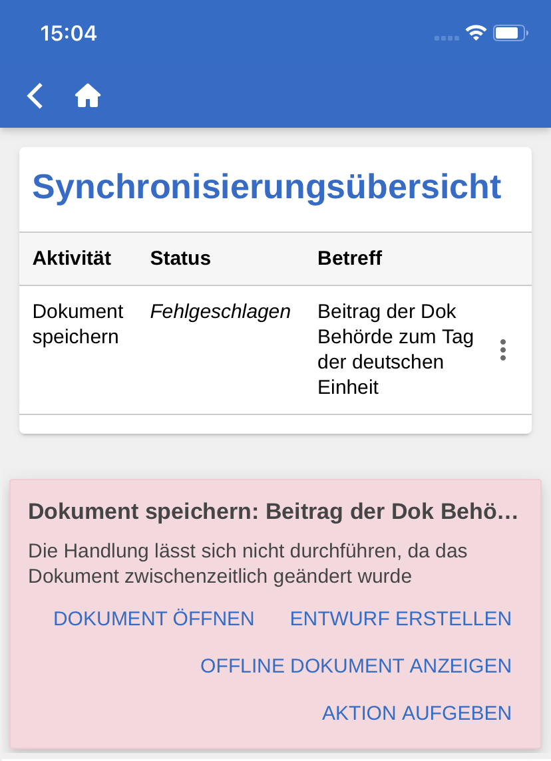Open the three-dot row options menu
551x761 pixels.
coord(502,350)
